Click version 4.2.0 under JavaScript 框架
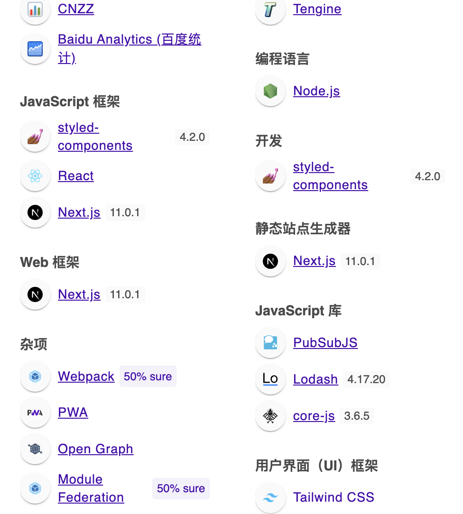The image size is (463, 514). click(x=193, y=137)
